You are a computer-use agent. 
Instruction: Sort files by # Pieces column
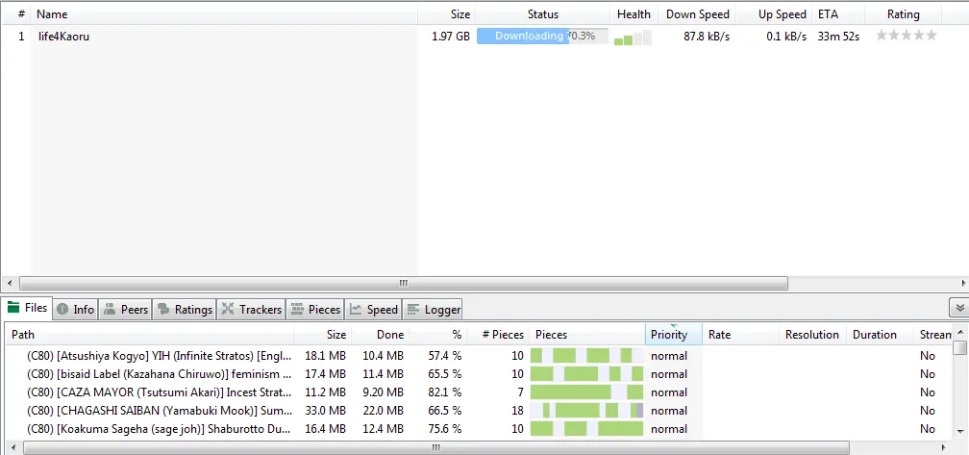498,335
